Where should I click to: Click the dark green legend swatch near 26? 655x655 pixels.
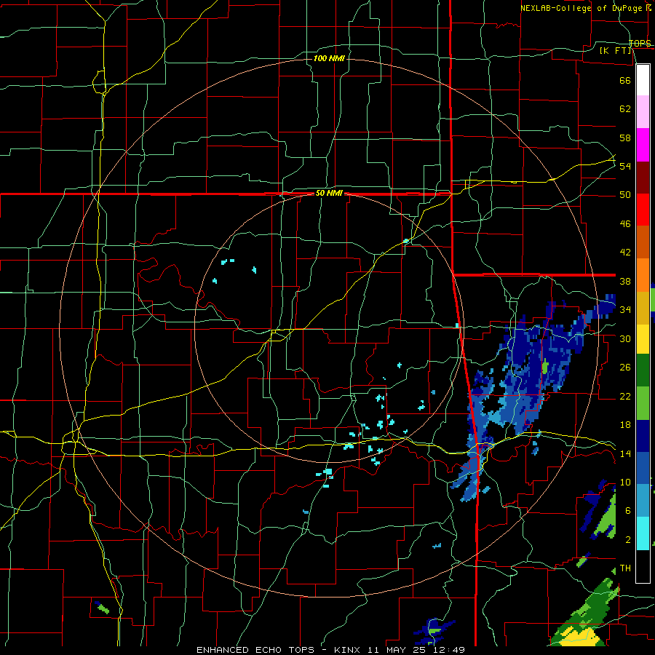click(643, 370)
